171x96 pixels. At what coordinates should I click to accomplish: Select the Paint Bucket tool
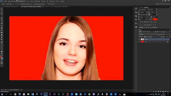(2, 35)
